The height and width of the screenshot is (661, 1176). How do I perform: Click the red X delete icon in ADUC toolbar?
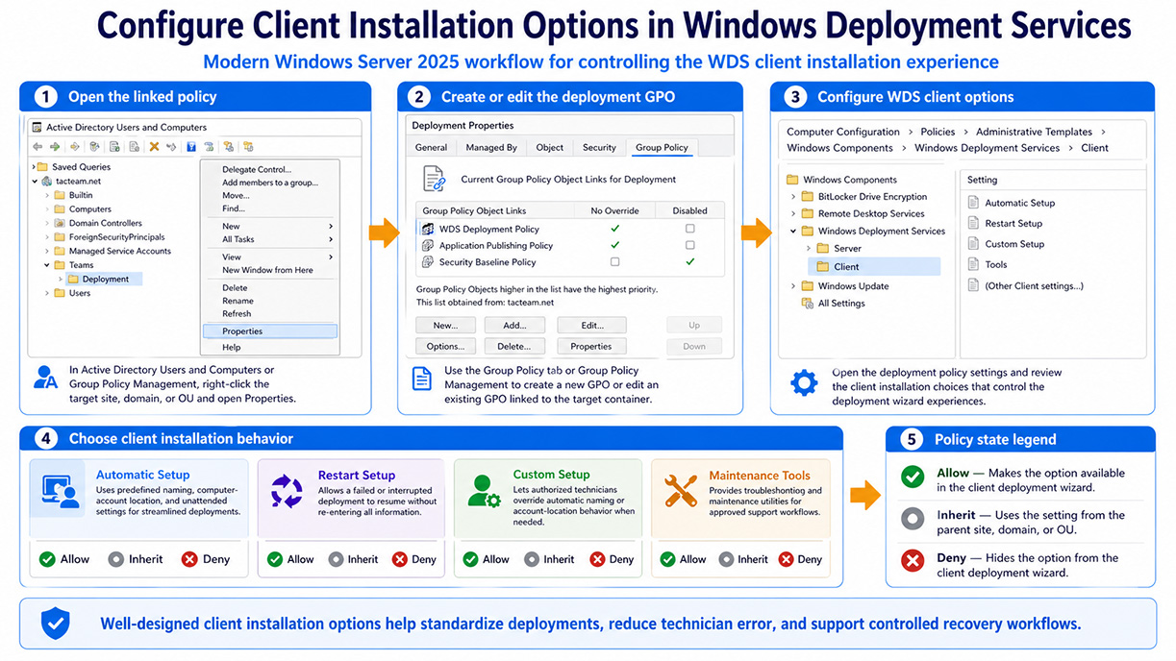tap(153, 147)
